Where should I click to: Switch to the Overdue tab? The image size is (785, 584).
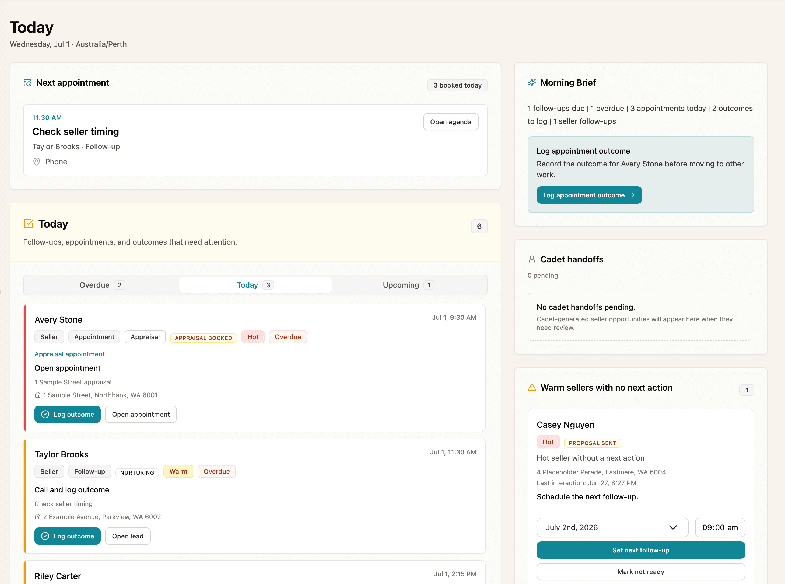[x=102, y=285]
